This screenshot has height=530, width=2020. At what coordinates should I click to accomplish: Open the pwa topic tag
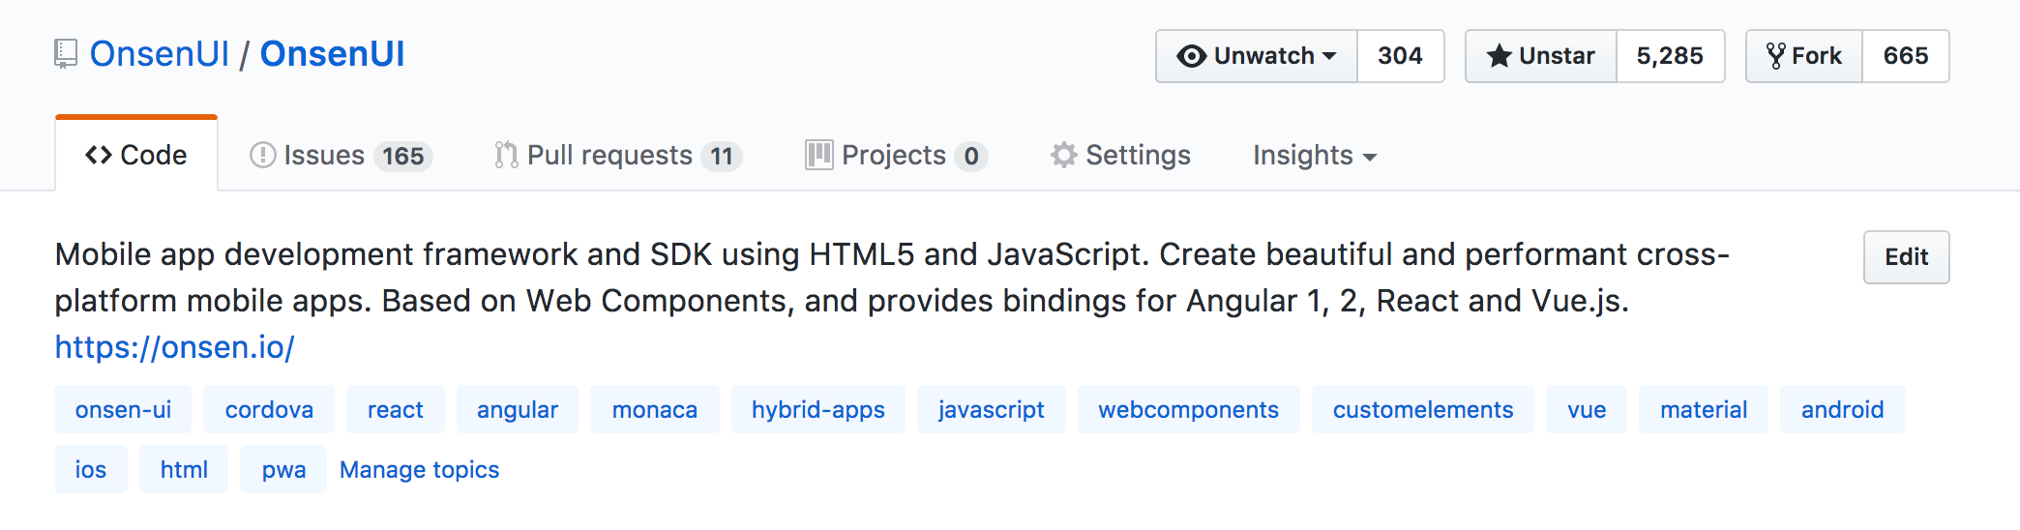283,469
